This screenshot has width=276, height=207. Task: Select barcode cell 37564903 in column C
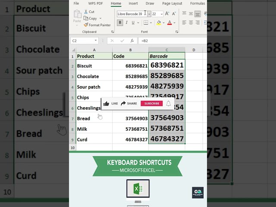click(x=167, y=118)
